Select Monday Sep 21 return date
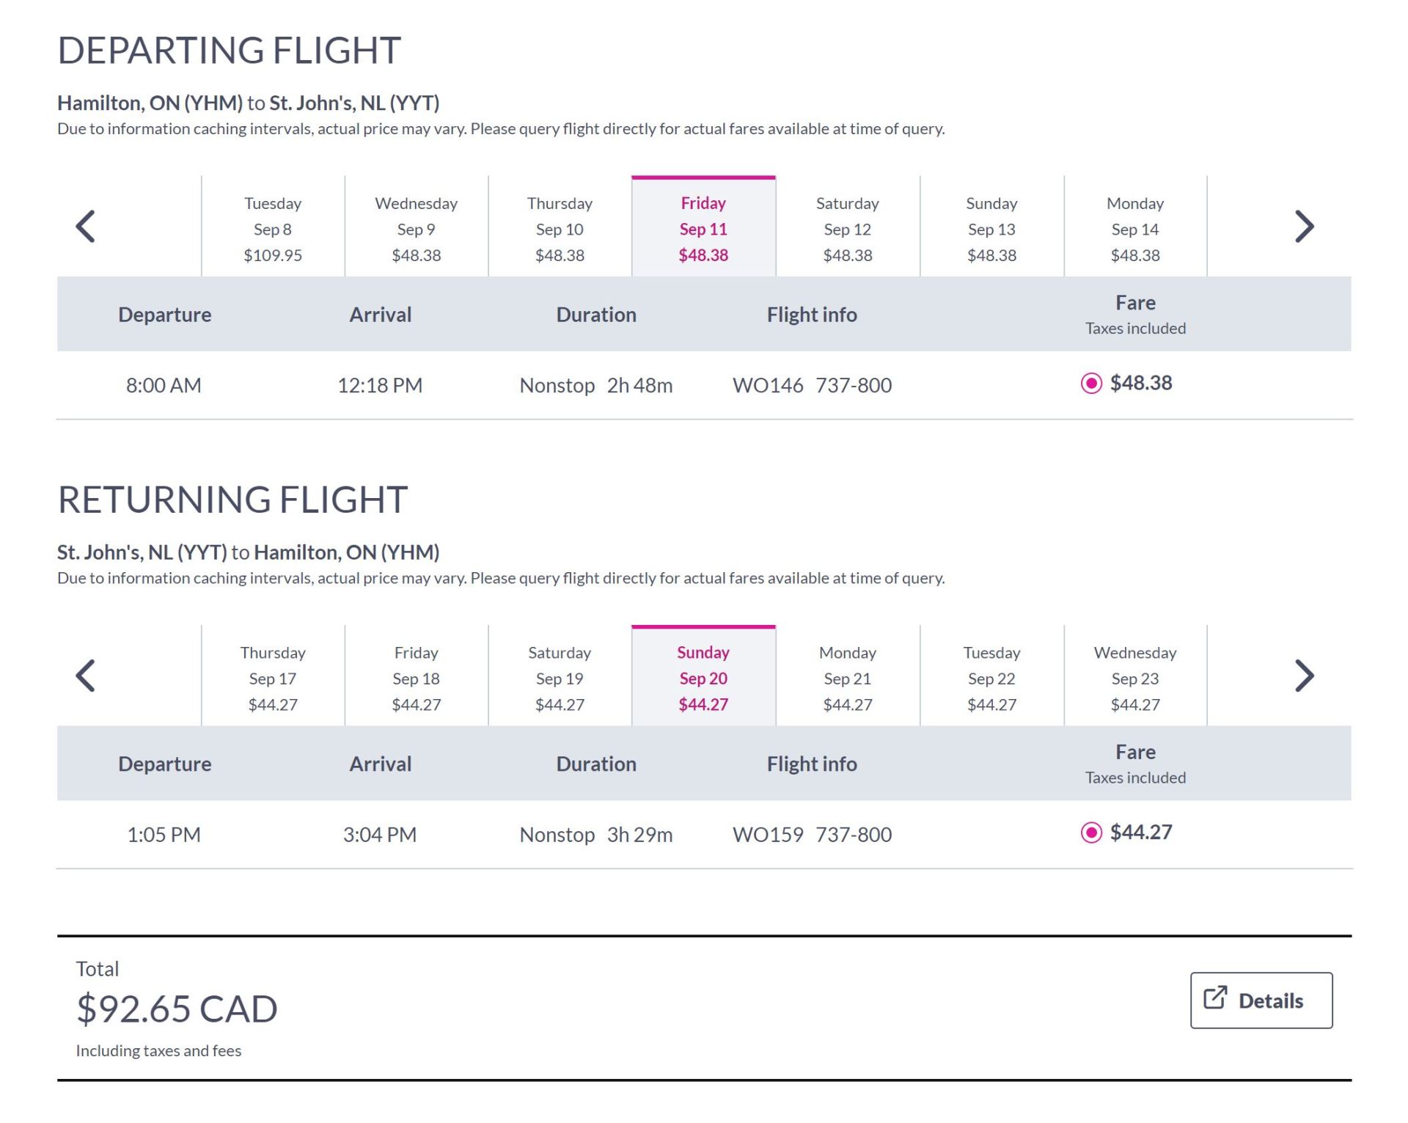This screenshot has height=1123, width=1408. coord(847,676)
